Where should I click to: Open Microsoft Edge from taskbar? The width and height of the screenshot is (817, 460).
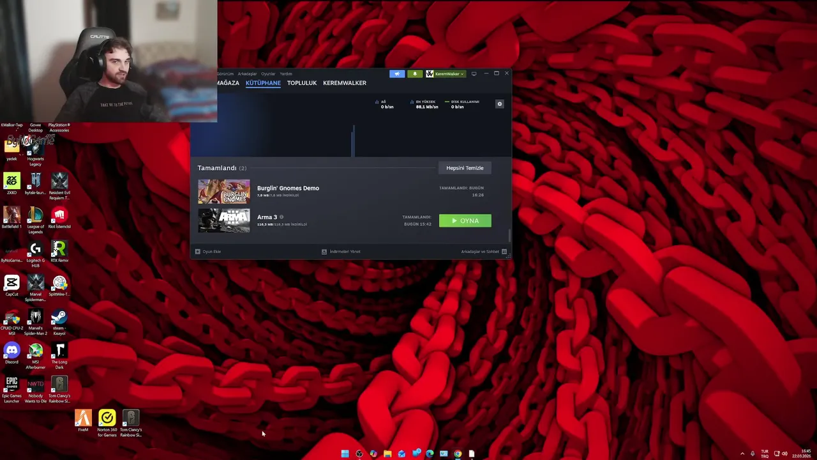tap(430, 454)
